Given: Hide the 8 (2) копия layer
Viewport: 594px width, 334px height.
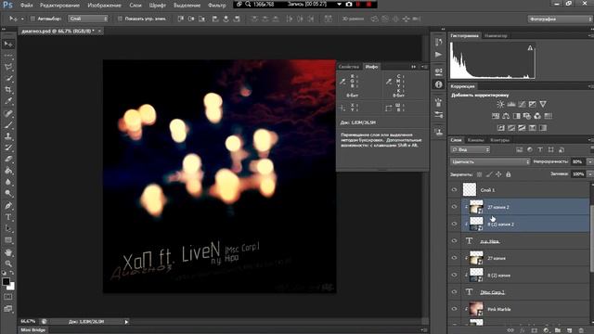Looking at the screenshot, I should tap(454, 275).
